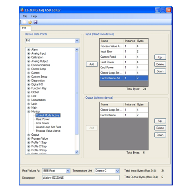This screenshot has height=191, width=191.
Task: Click the EZ-ZONE app title bar icon
Action: [22, 10]
